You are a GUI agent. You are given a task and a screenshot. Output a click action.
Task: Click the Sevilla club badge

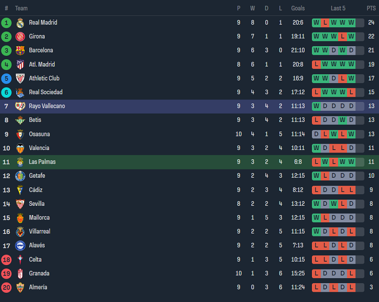20,204
